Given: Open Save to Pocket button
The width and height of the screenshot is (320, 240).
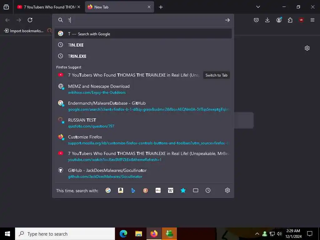Looking at the screenshot, I should pyautogui.click(x=256, y=20).
